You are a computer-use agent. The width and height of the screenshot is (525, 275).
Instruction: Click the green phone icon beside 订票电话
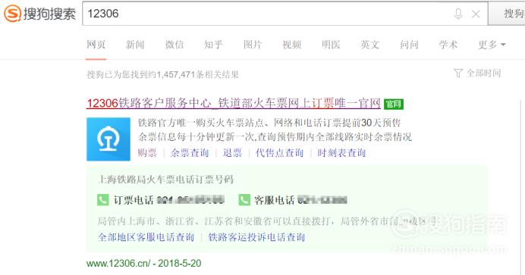pos(102,200)
